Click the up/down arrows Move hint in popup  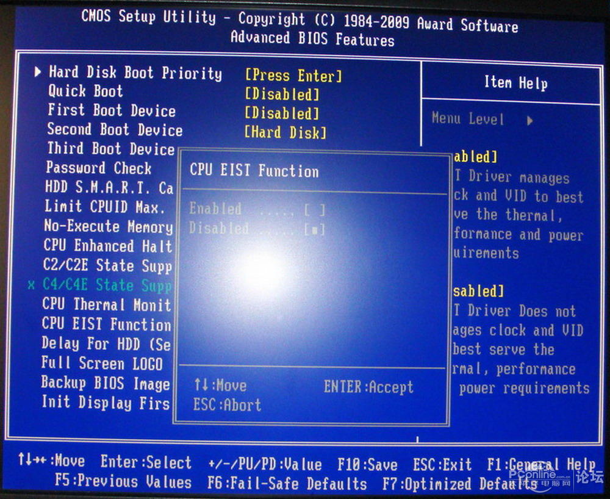[x=220, y=386]
